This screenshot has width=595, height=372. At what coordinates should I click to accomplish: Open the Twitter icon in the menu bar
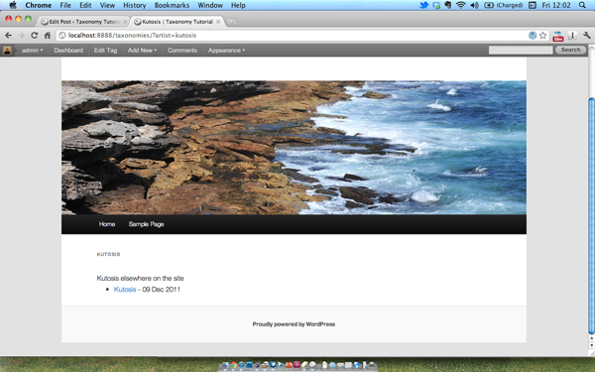(x=423, y=5)
